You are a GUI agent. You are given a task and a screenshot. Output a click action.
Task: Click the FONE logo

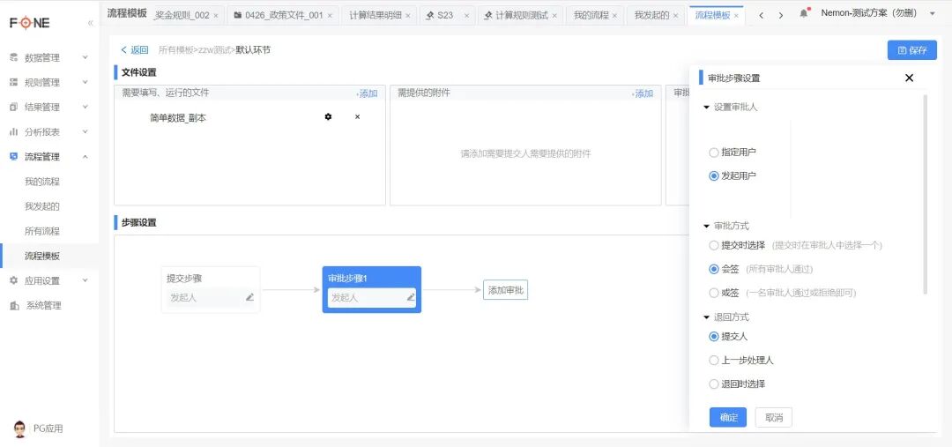pos(30,23)
